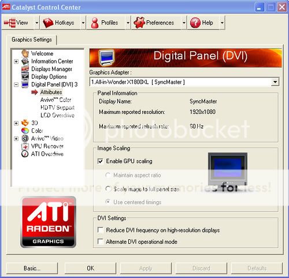Click the Avivo Video film reel icon
The image size is (289, 278).
(25, 138)
